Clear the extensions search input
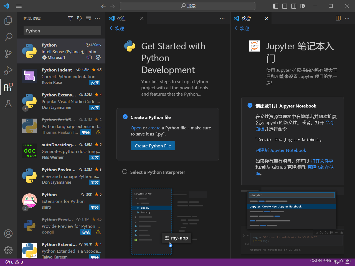 [88, 18]
